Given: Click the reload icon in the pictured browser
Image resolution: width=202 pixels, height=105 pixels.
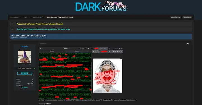Looking at the screenshot, I should (x=97, y=52).
